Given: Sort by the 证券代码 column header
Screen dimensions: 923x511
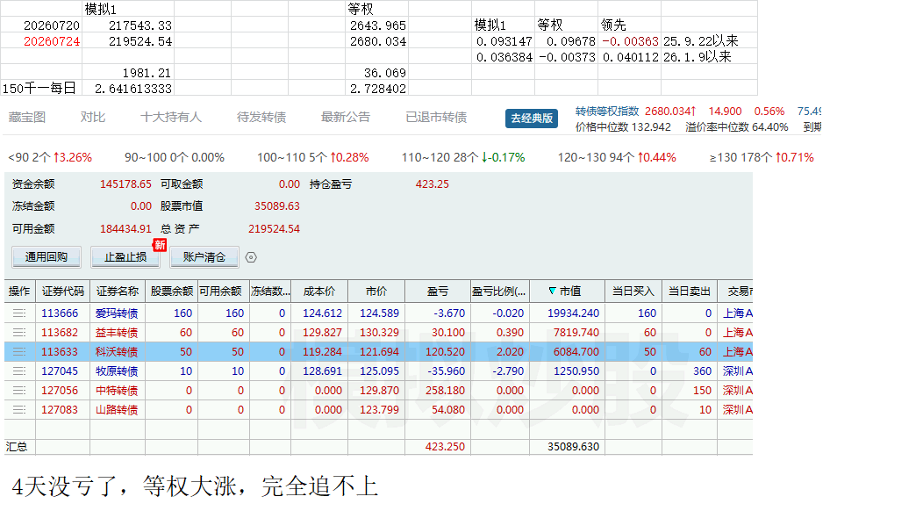Looking at the screenshot, I should (63, 291).
